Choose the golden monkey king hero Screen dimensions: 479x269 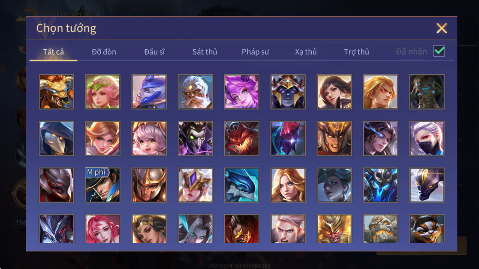pyautogui.click(x=334, y=229)
